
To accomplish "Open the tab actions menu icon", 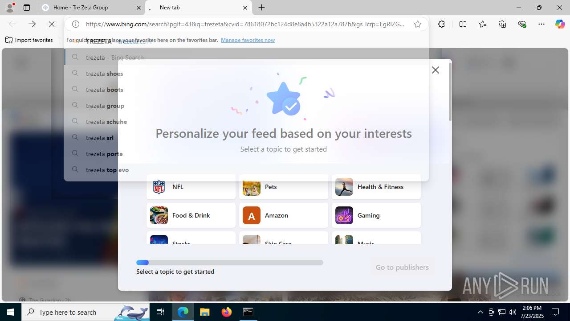I will point(27,8).
